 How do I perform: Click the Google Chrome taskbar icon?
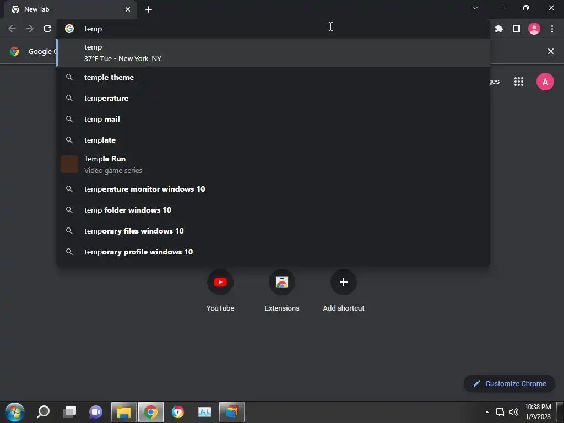click(151, 412)
